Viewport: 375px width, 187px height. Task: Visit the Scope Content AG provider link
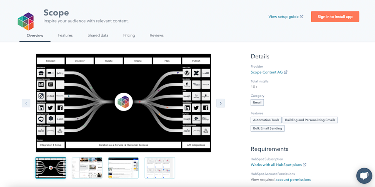click(x=269, y=72)
